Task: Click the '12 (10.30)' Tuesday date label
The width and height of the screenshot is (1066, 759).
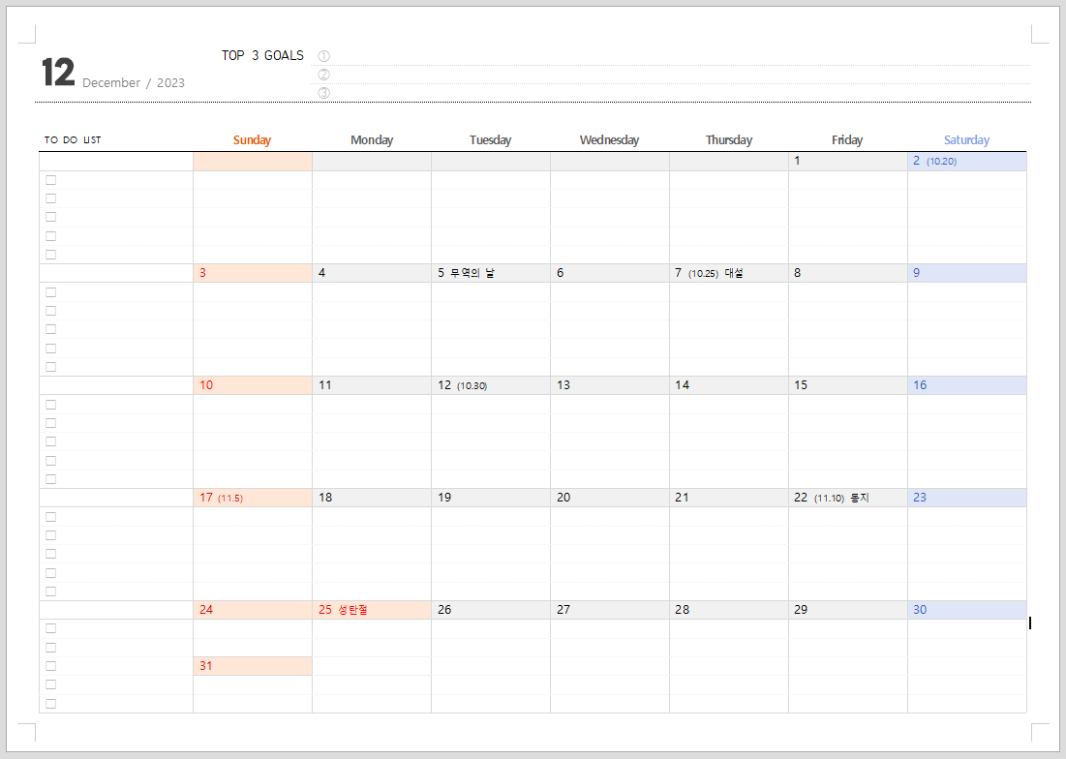Action: click(462, 385)
